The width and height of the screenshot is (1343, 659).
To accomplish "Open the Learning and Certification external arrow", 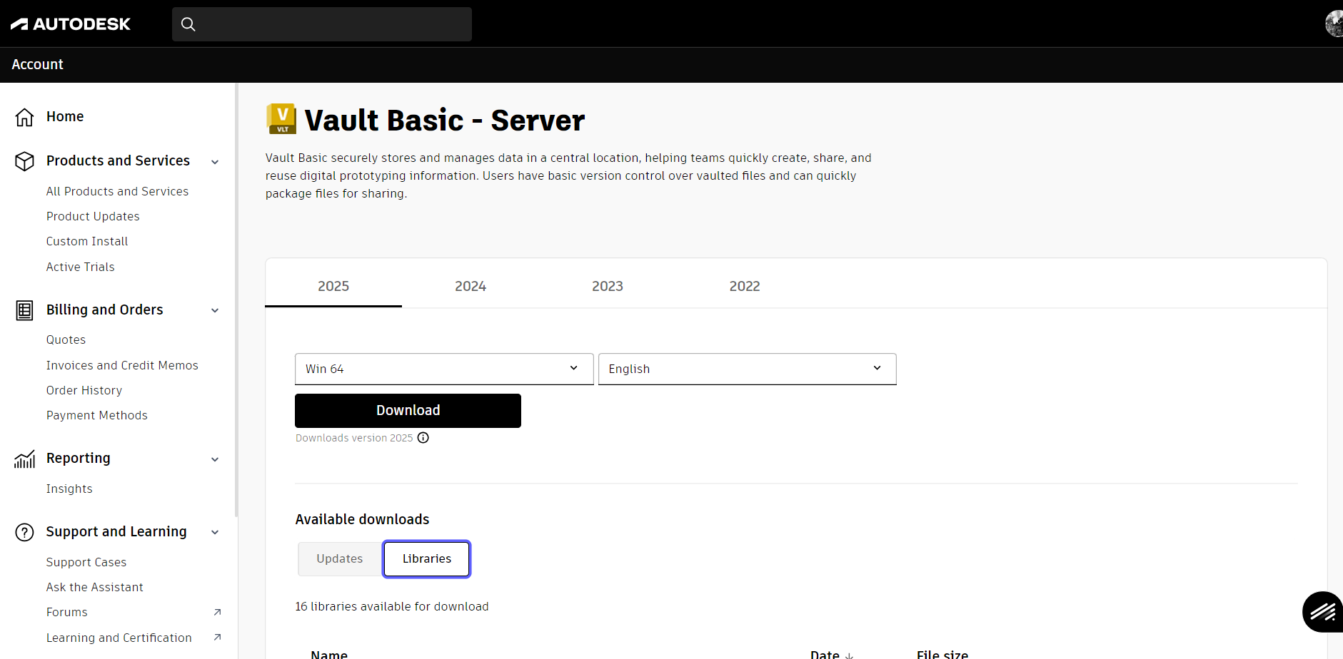I will point(217,638).
